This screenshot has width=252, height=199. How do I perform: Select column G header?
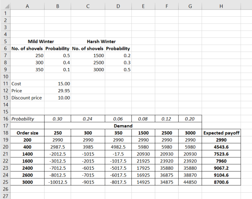point(190,6)
